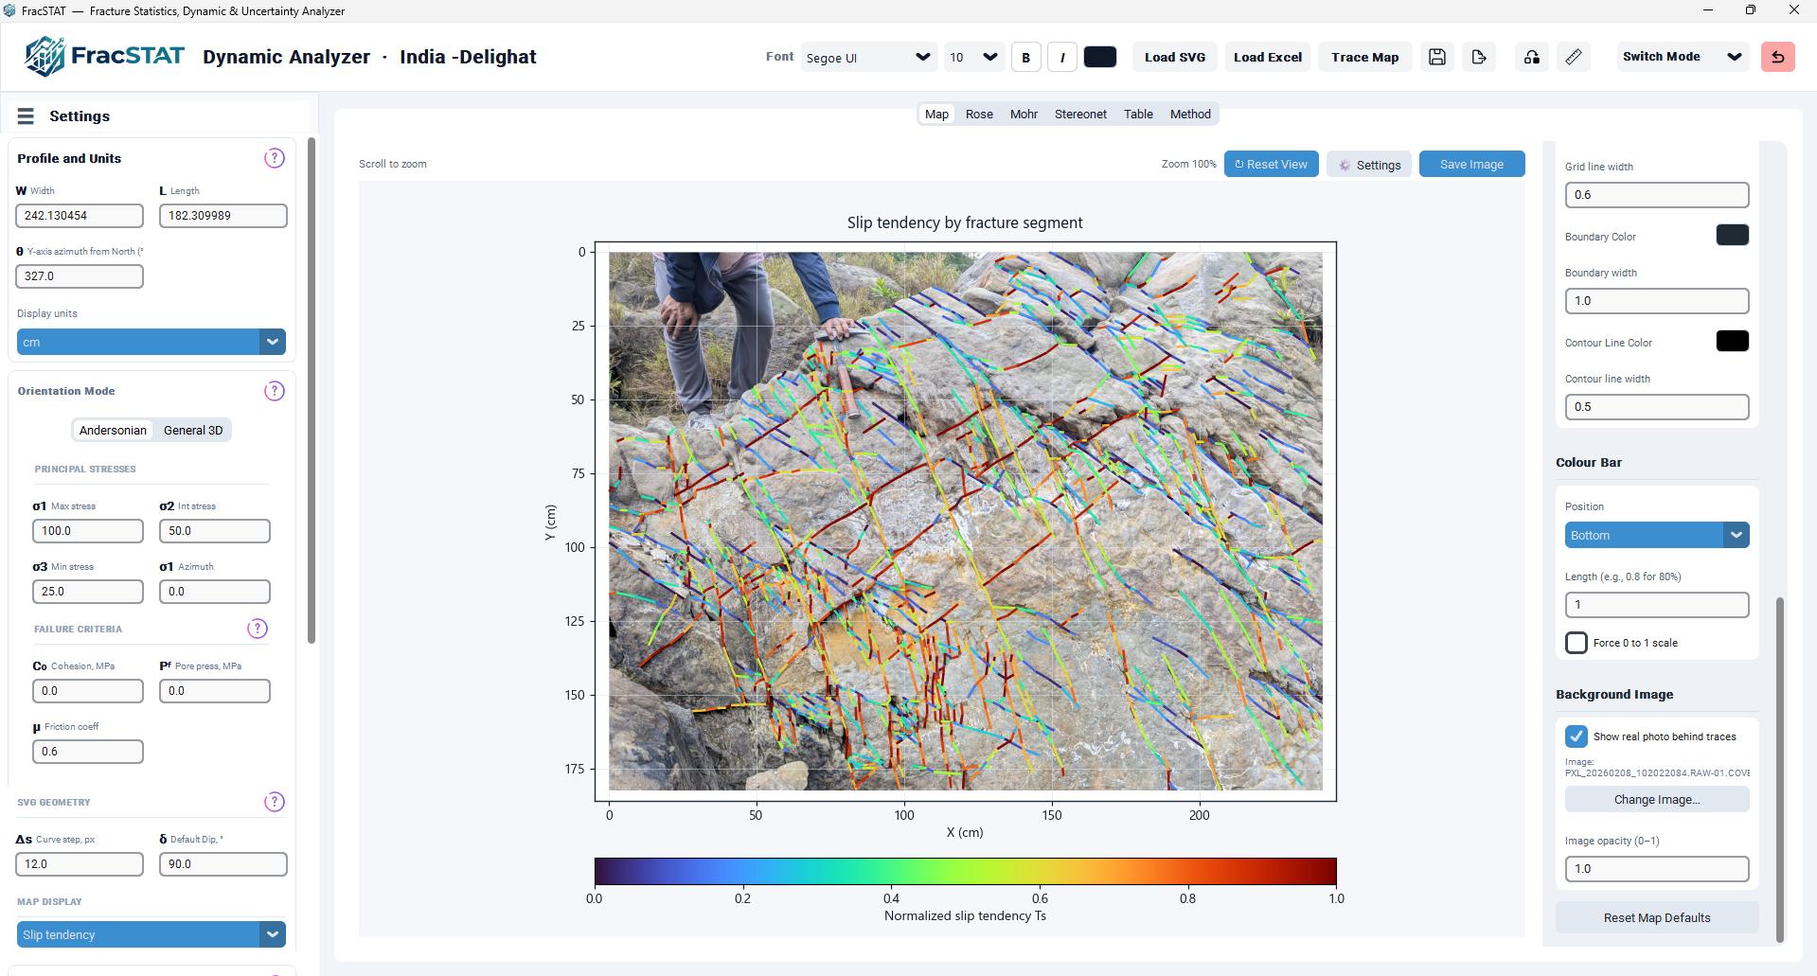Select Andersonian orientation mode

click(x=113, y=430)
